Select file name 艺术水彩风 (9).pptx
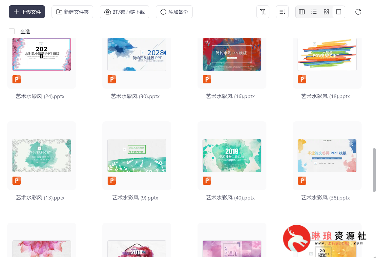376x258 pixels. 135,198
